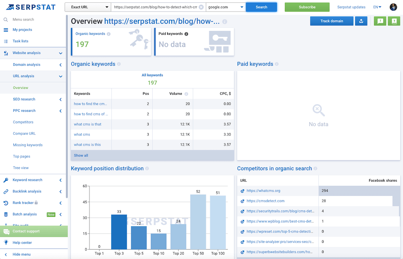Click the export upload icon button
The width and height of the screenshot is (403, 259).
[x=361, y=21]
